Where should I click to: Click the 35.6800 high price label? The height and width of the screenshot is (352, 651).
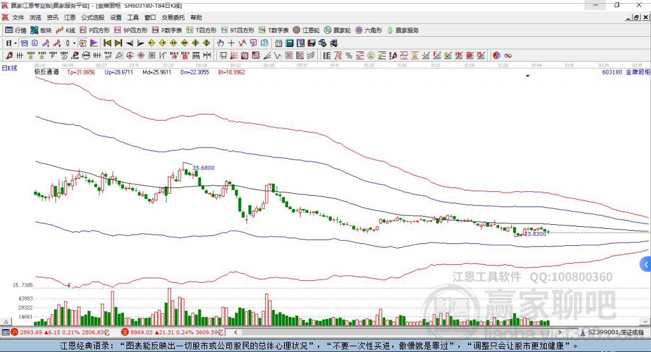pos(203,168)
